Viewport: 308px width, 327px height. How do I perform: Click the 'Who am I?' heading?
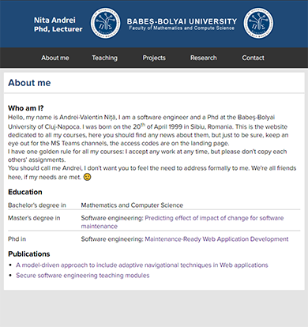(26, 108)
